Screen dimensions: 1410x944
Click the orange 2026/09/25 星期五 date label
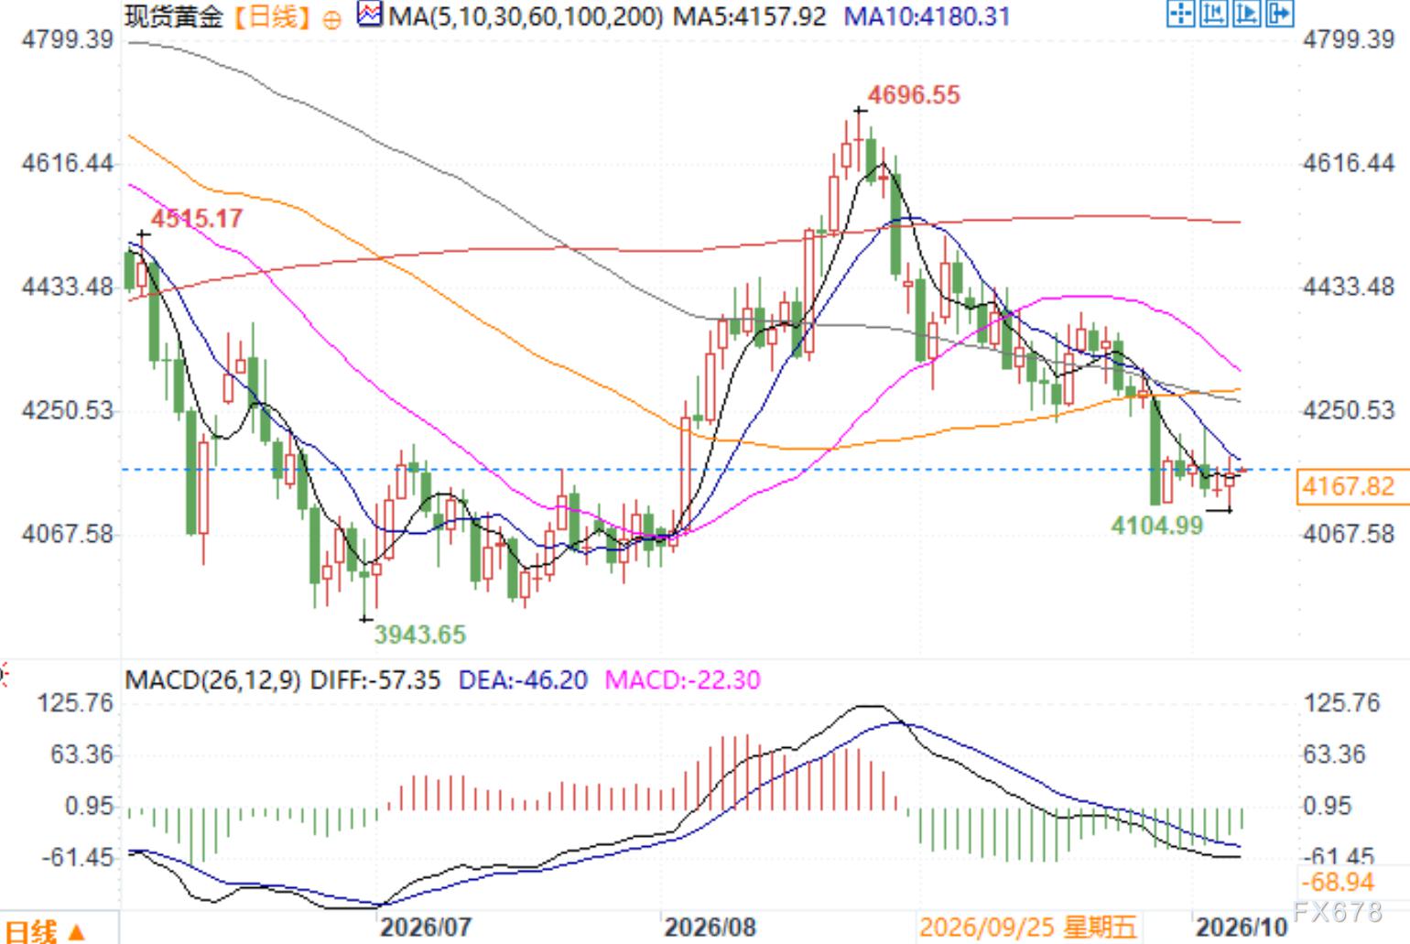1027,928
